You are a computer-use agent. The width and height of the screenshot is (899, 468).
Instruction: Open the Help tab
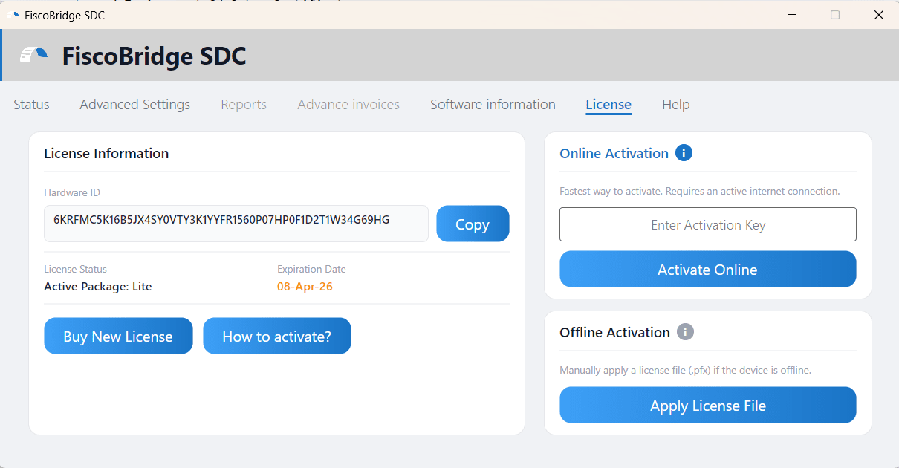point(676,105)
